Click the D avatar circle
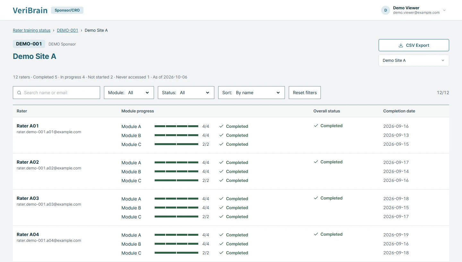Image resolution: width=462 pixels, height=262 pixels. click(x=385, y=10)
